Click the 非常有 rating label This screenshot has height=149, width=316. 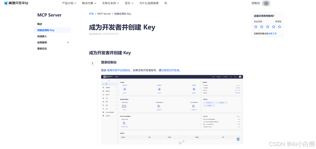coord(278,22)
